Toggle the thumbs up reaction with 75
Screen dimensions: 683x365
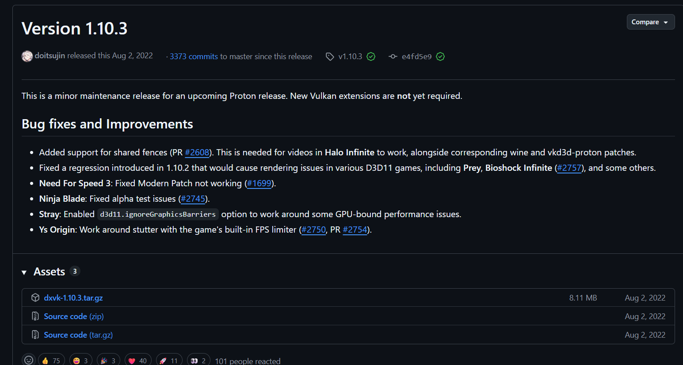(x=51, y=360)
